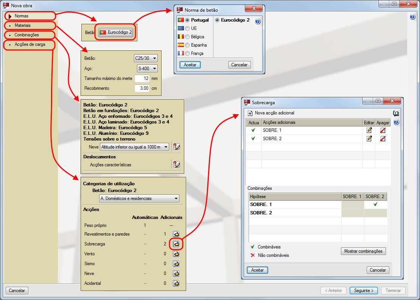Maximize the Sobrecarga window
The image size is (420, 300).
point(378,101)
